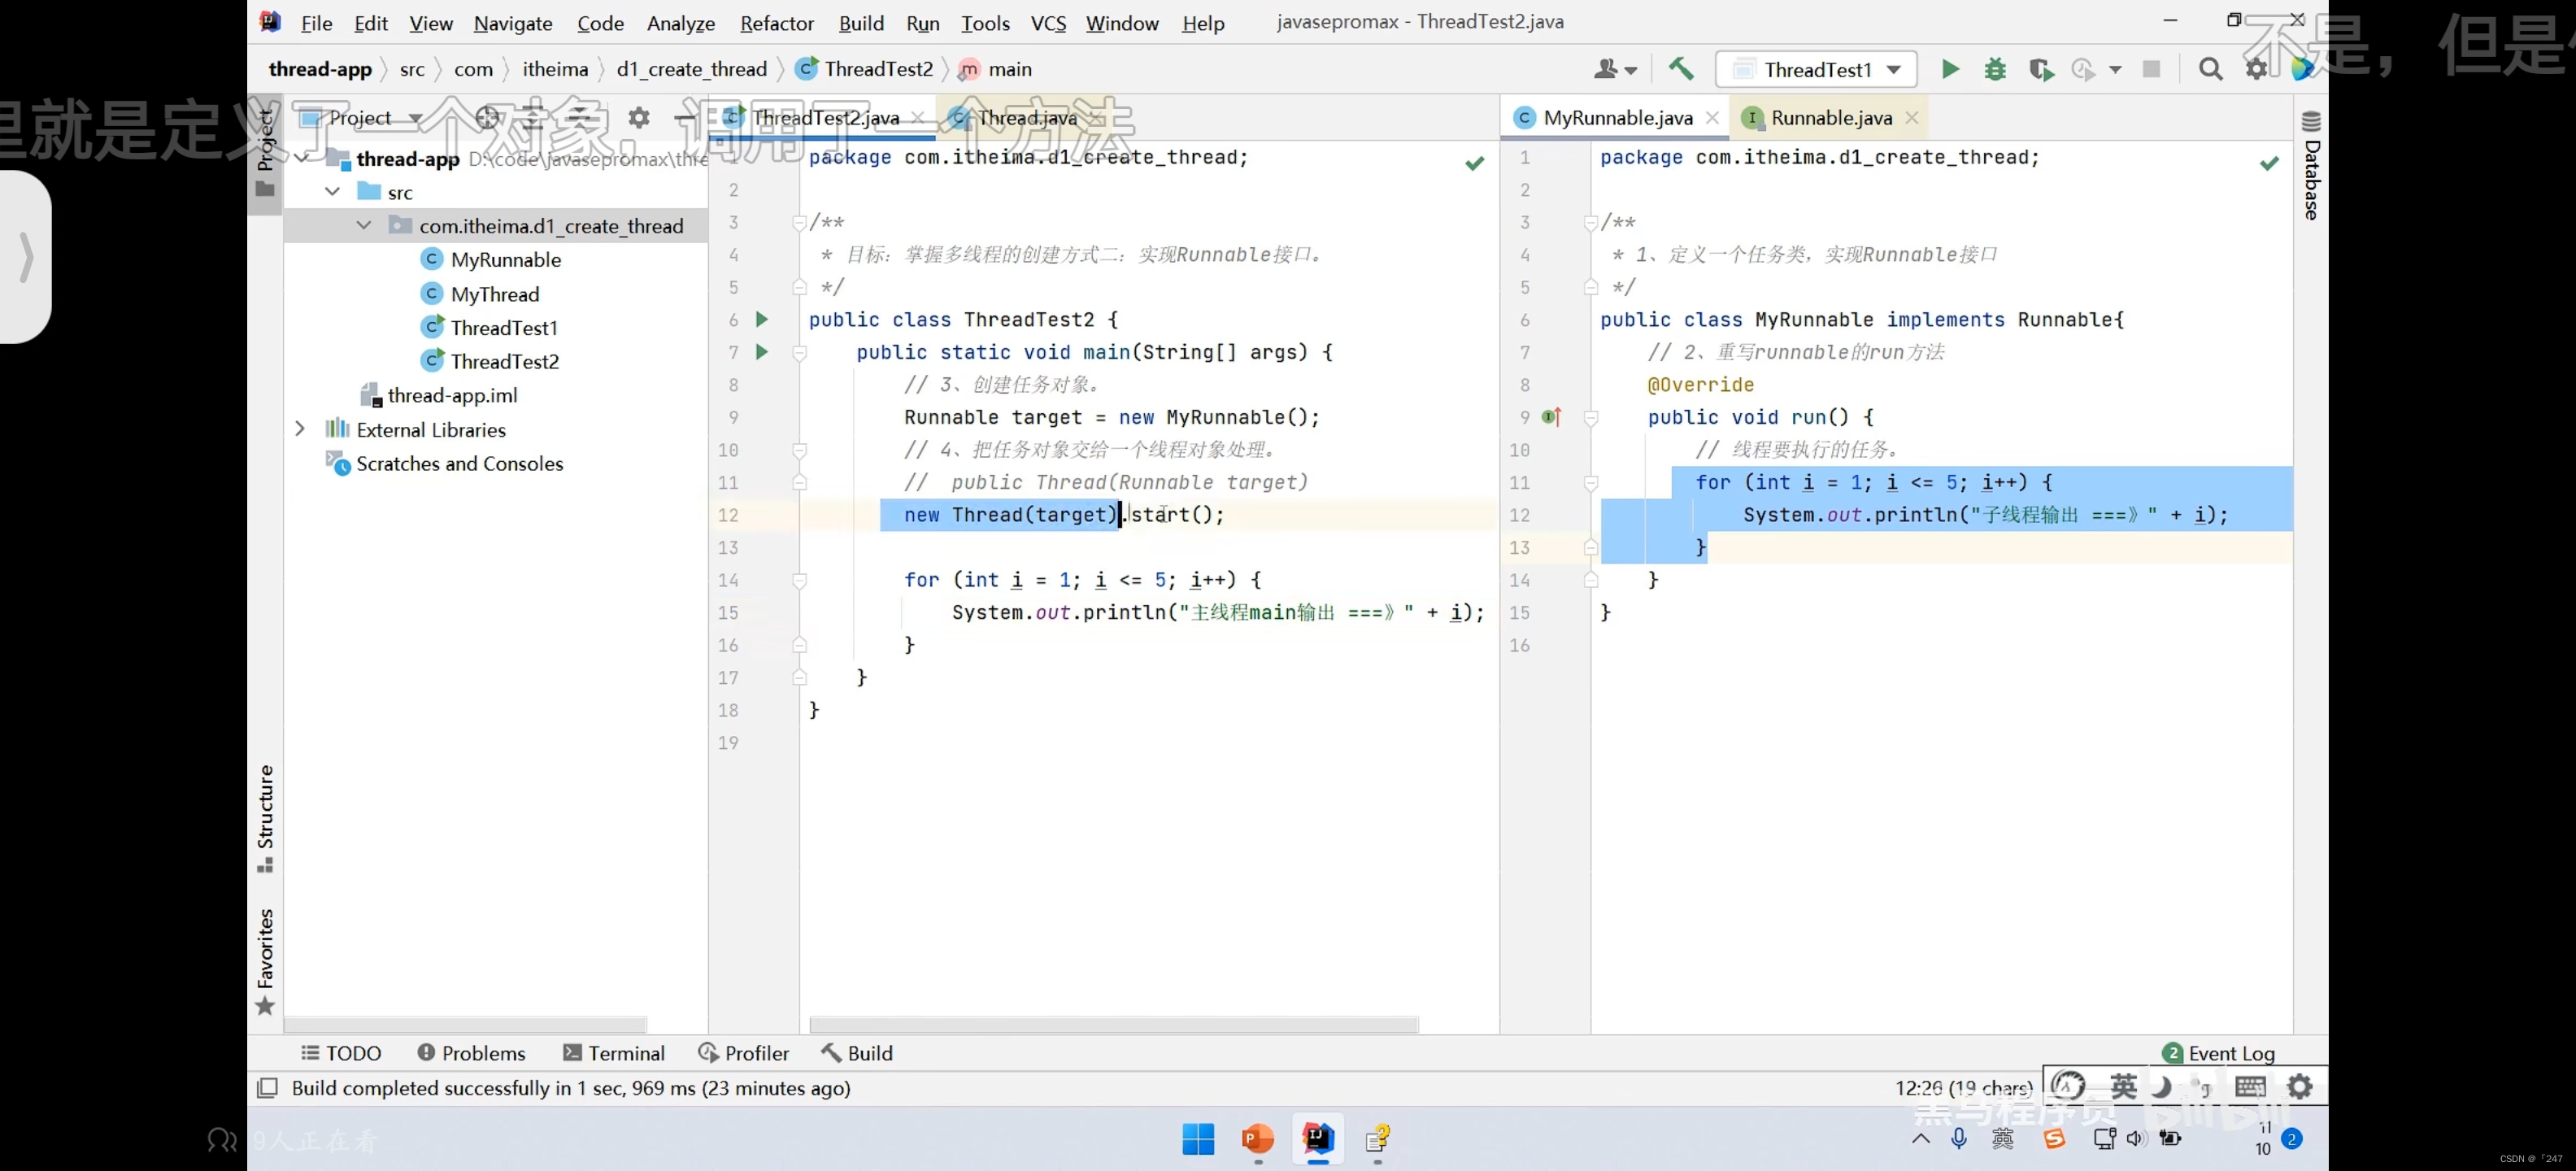Click the volume speaker tray icon
This screenshot has width=2576, height=1171.
point(2136,1139)
